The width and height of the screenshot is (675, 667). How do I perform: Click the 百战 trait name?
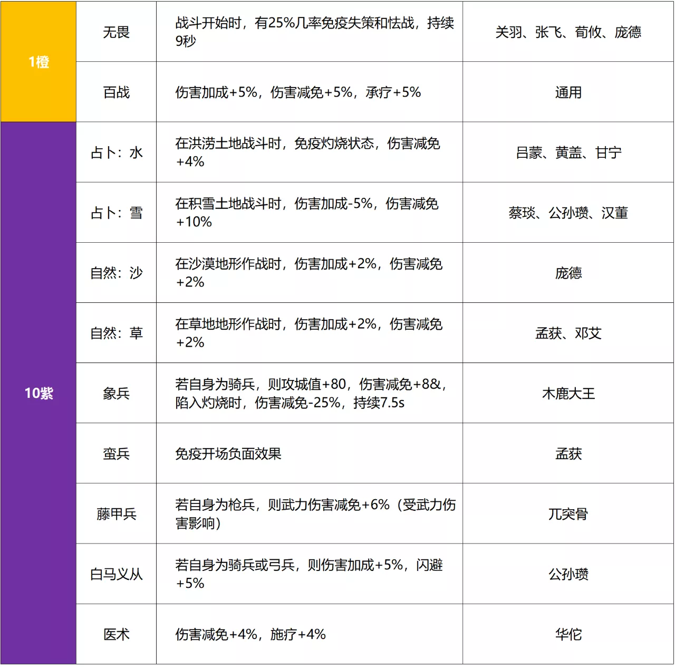[x=117, y=92]
